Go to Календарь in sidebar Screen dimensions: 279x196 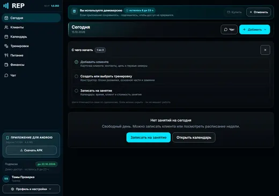31,36
